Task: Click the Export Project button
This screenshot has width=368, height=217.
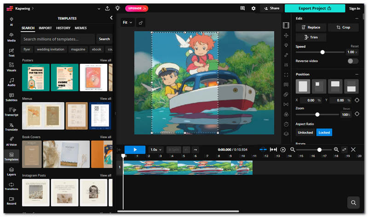Action: click(x=315, y=8)
